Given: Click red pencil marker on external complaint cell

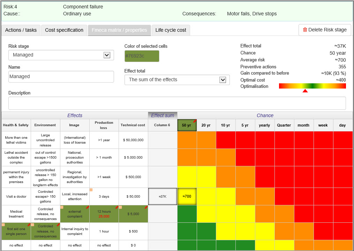Looking at the screenshot, I should (88, 207).
